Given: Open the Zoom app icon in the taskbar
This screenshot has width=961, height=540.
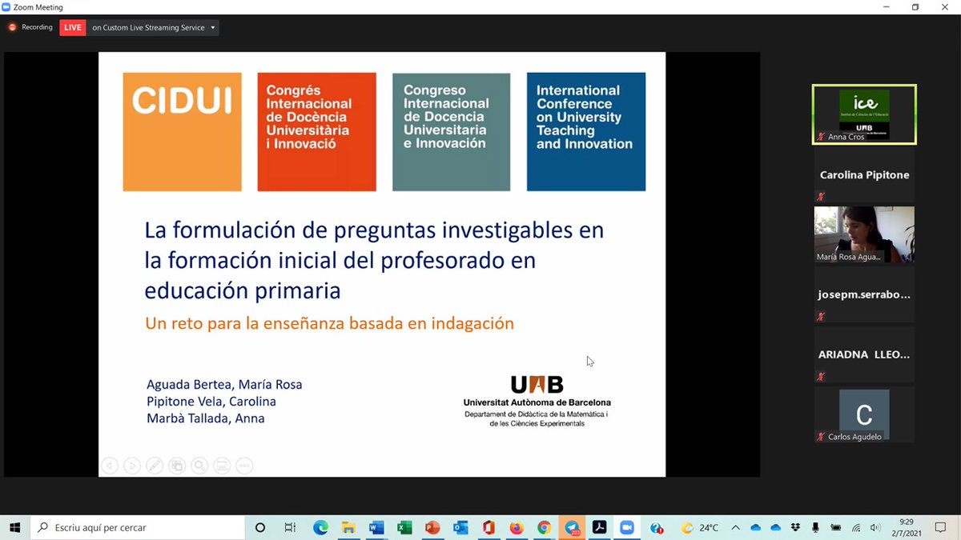Looking at the screenshot, I should point(627,528).
